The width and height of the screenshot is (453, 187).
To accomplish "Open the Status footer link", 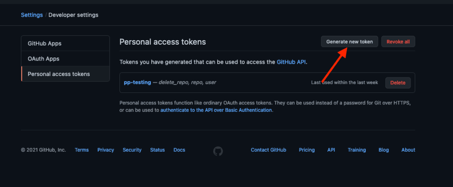I will (157, 150).
